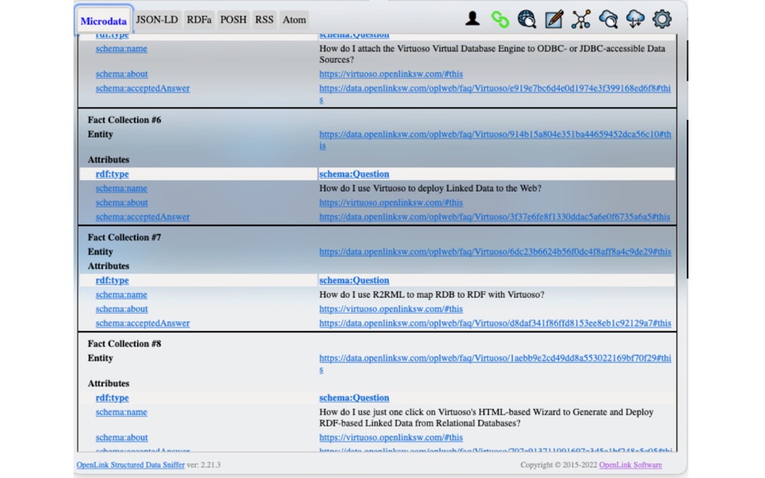Click schema:name beside the HTML-based Wizard question

(122, 412)
